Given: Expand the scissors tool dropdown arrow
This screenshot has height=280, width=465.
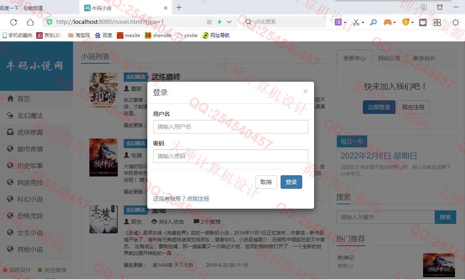Looking at the screenshot, I should (x=363, y=22).
